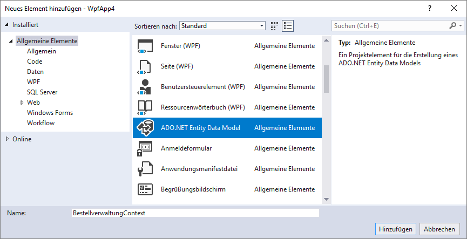Click the Name input field

click(x=195, y=213)
